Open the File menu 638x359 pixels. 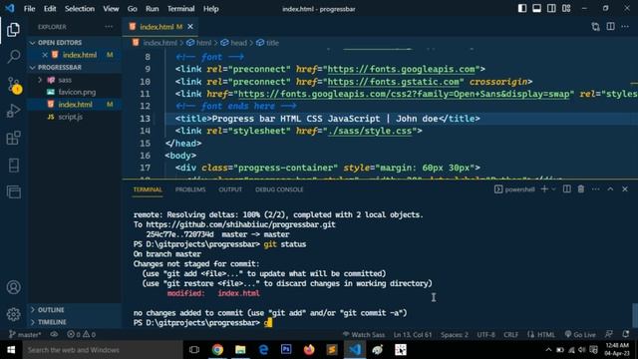(29, 9)
